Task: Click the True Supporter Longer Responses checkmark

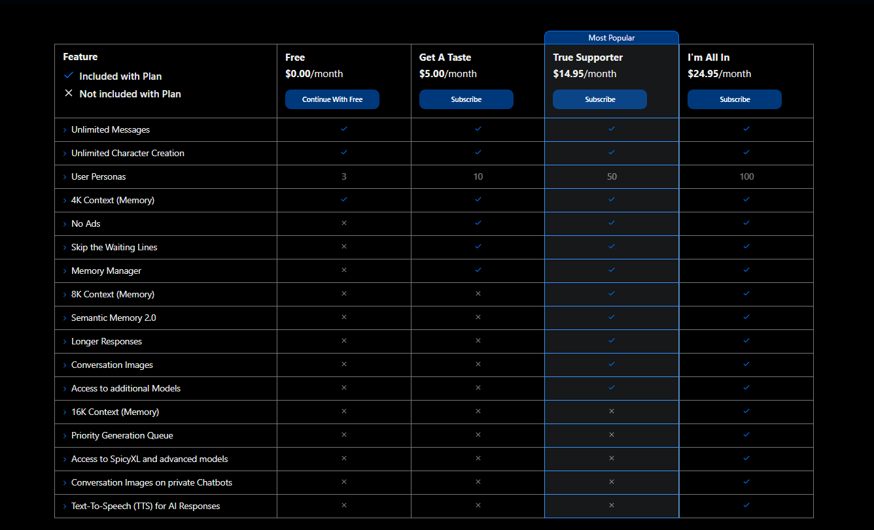Action: coord(612,340)
